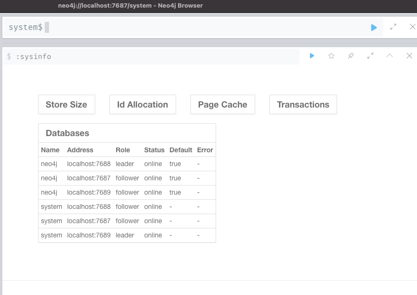Toggle the favorite star on :sysinfo
The image size is (417, 295).
pos(331,56)
